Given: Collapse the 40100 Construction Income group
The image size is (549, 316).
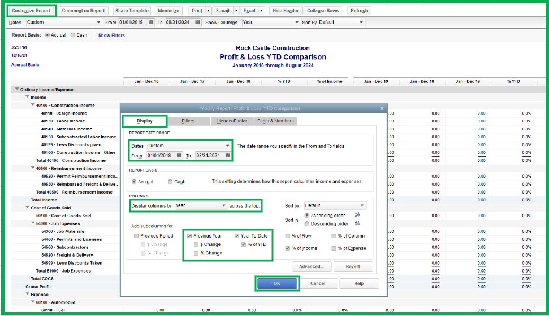Looking at the screenshot, I should [33, 104].
